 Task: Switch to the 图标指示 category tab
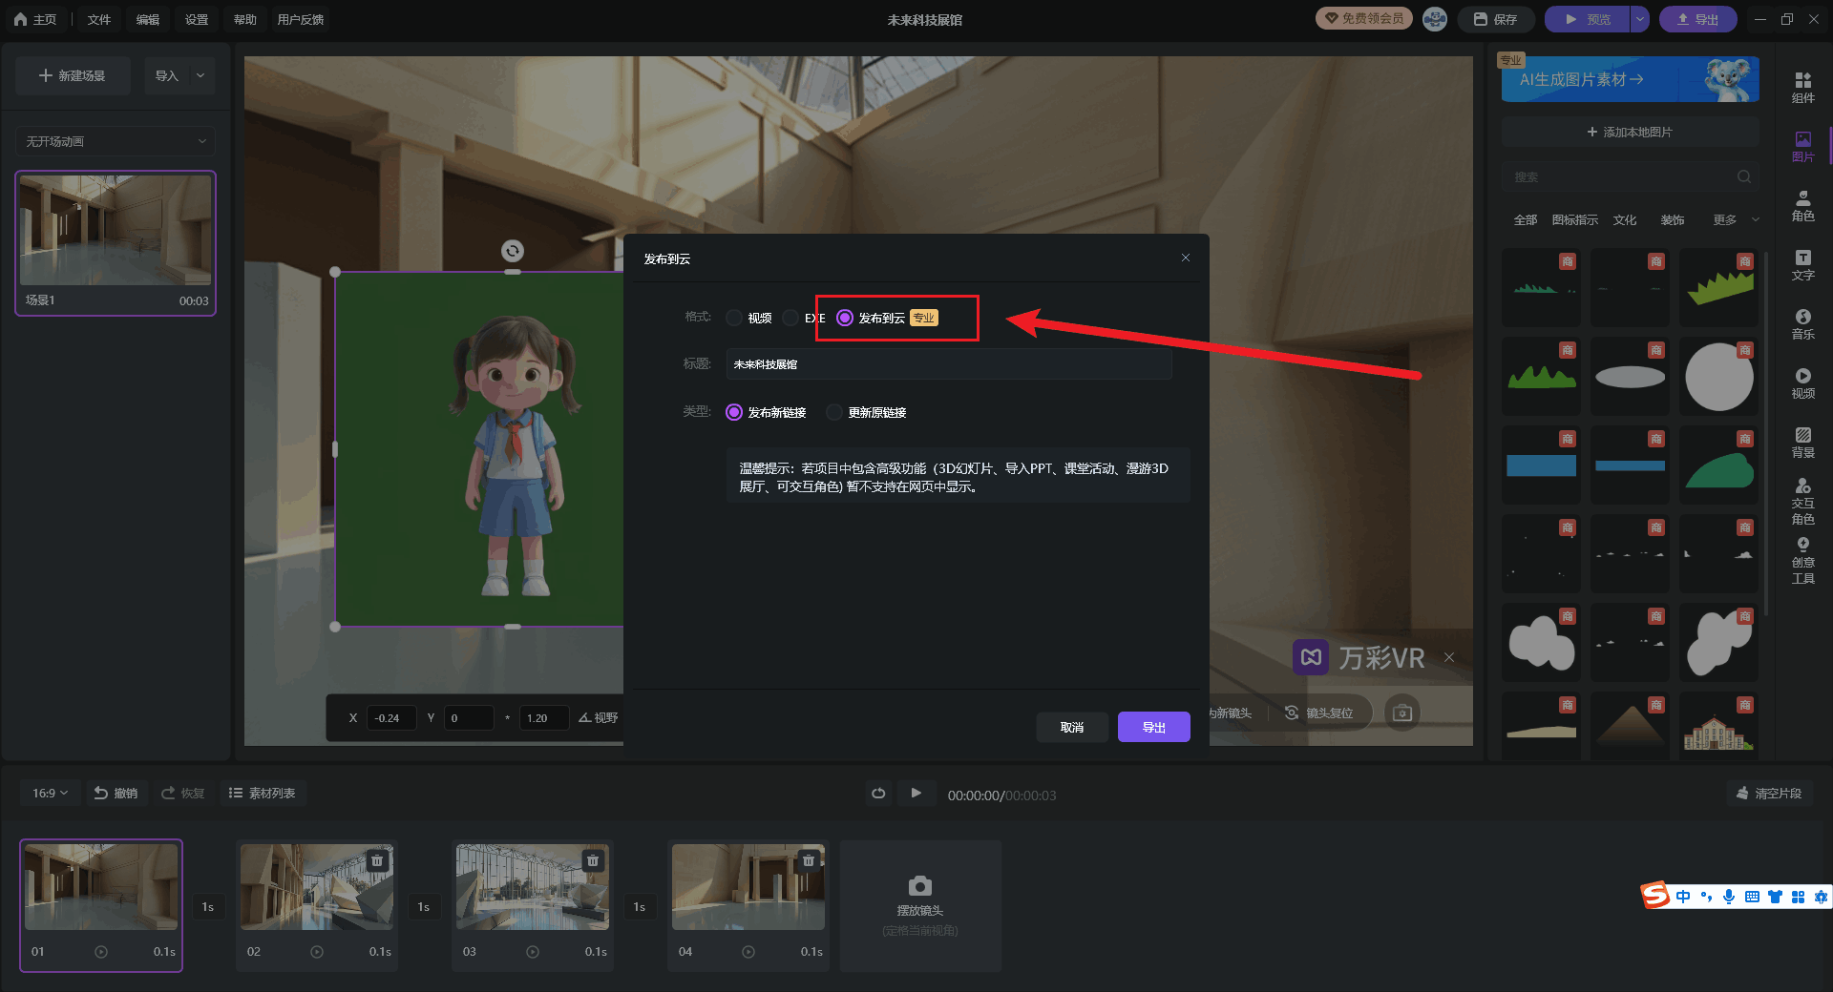pos(1574,220)
